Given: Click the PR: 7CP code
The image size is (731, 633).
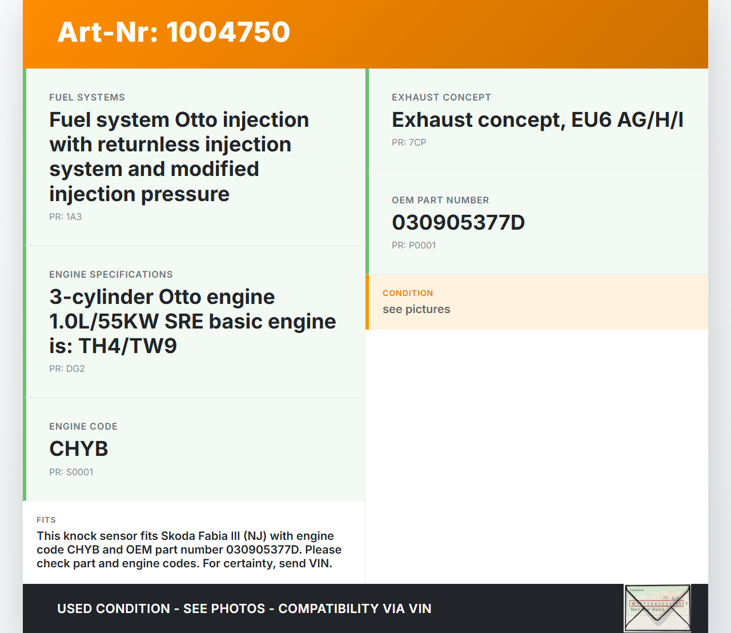Looking at the screenshot, I should click(409, 143).
